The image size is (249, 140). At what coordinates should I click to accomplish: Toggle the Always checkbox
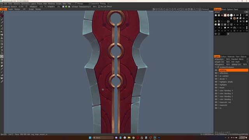tap(76, 3)
